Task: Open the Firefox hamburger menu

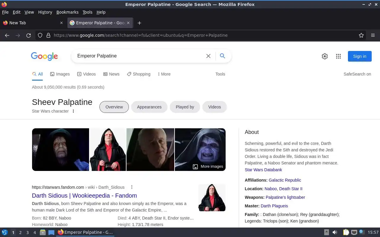Action: [x=373, y=35]
